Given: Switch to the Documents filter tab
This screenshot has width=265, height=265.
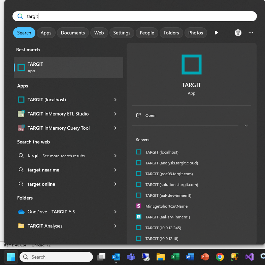Looking at the screenshot, I should click(73, 33).
